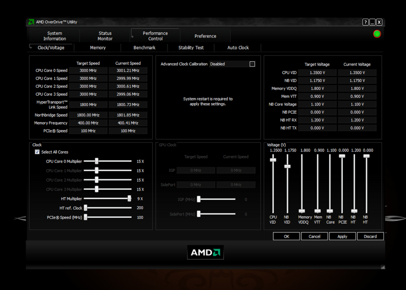Click the green status indicator light
Screen dimensions: 406x290
[x=377, y=34]
